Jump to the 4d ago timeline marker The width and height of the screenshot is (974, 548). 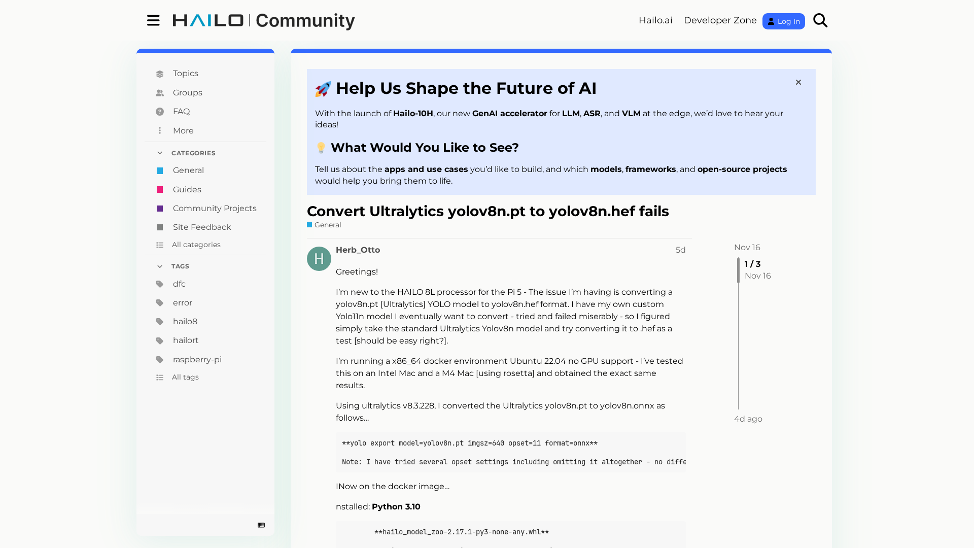tap(748, 419)
